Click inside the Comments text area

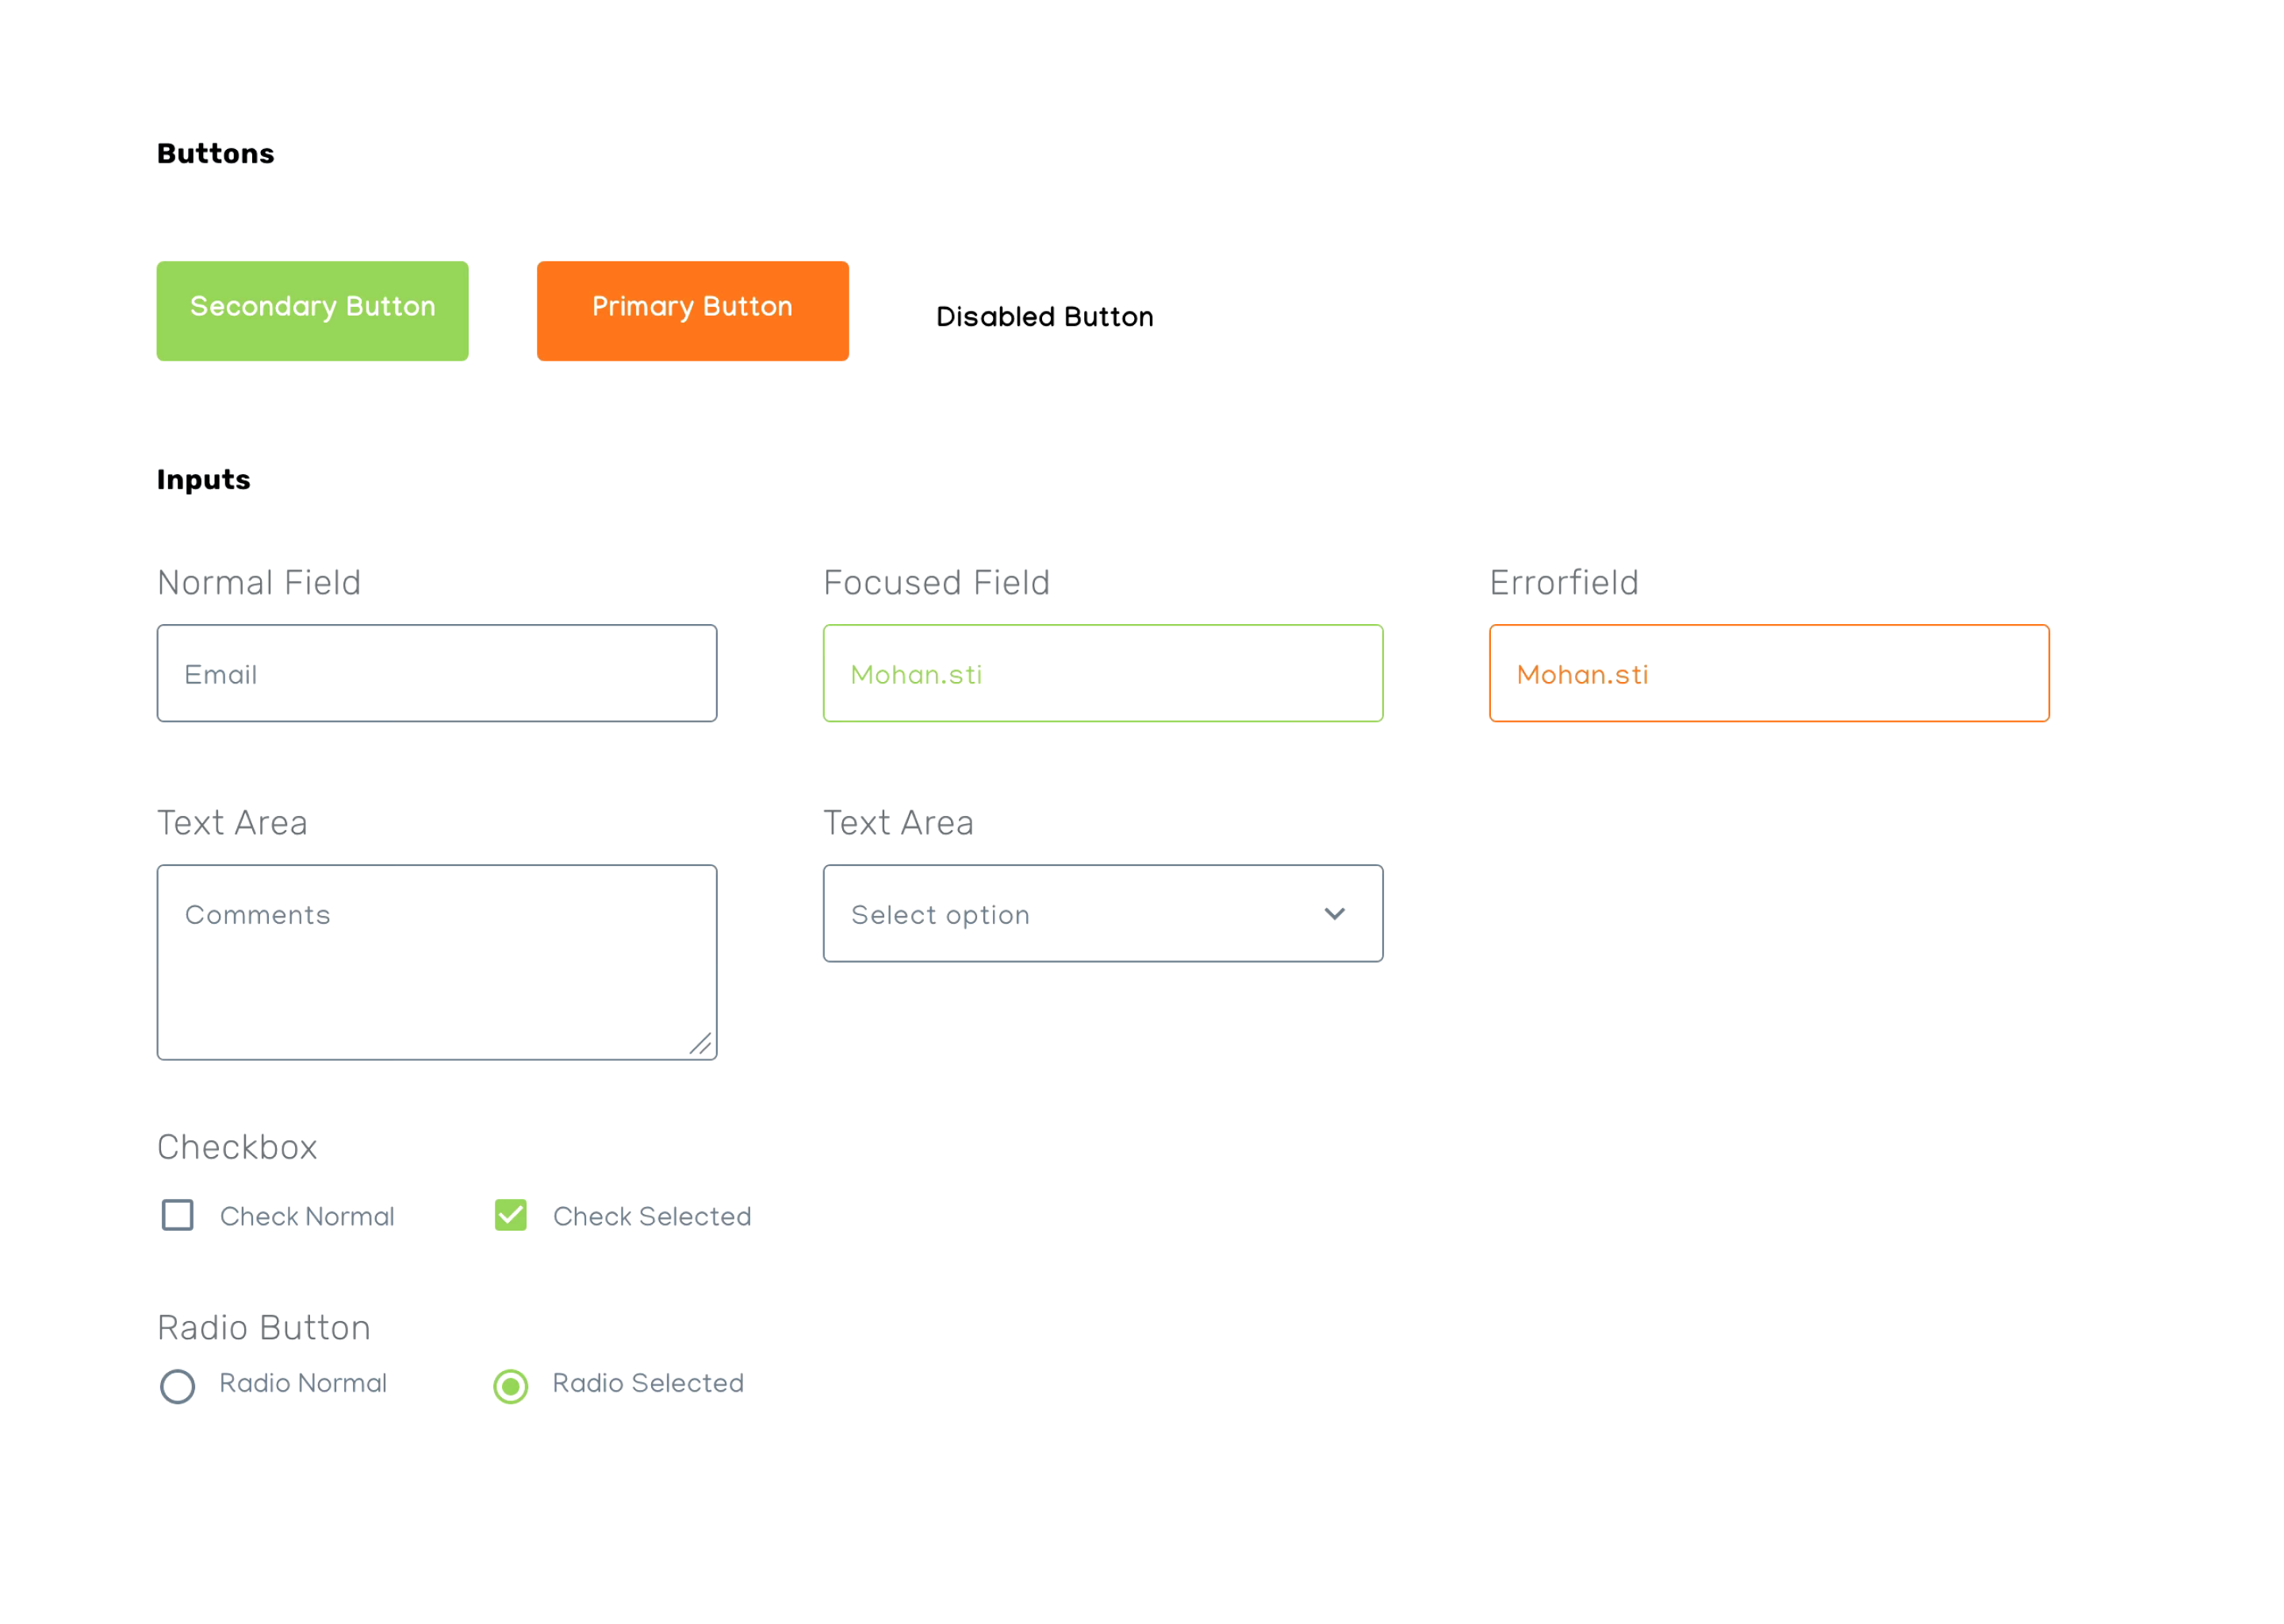tap(436, 962)
